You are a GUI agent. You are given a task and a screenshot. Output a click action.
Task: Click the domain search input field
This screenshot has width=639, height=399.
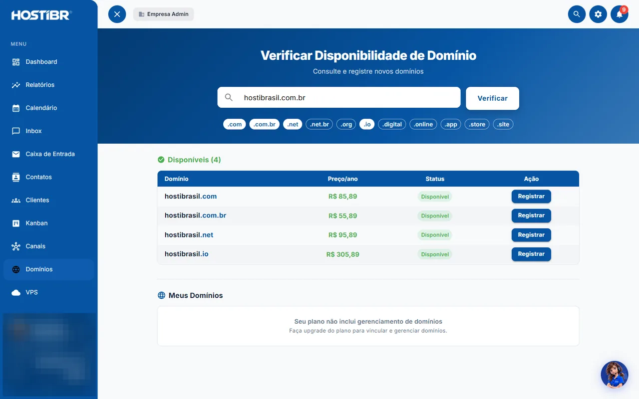(339, 98)
